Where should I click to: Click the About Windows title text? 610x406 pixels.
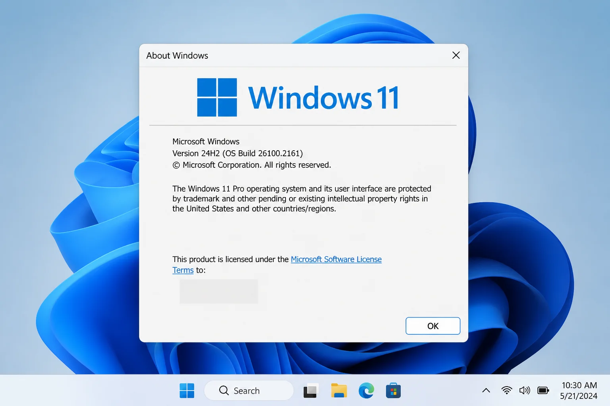177,56
